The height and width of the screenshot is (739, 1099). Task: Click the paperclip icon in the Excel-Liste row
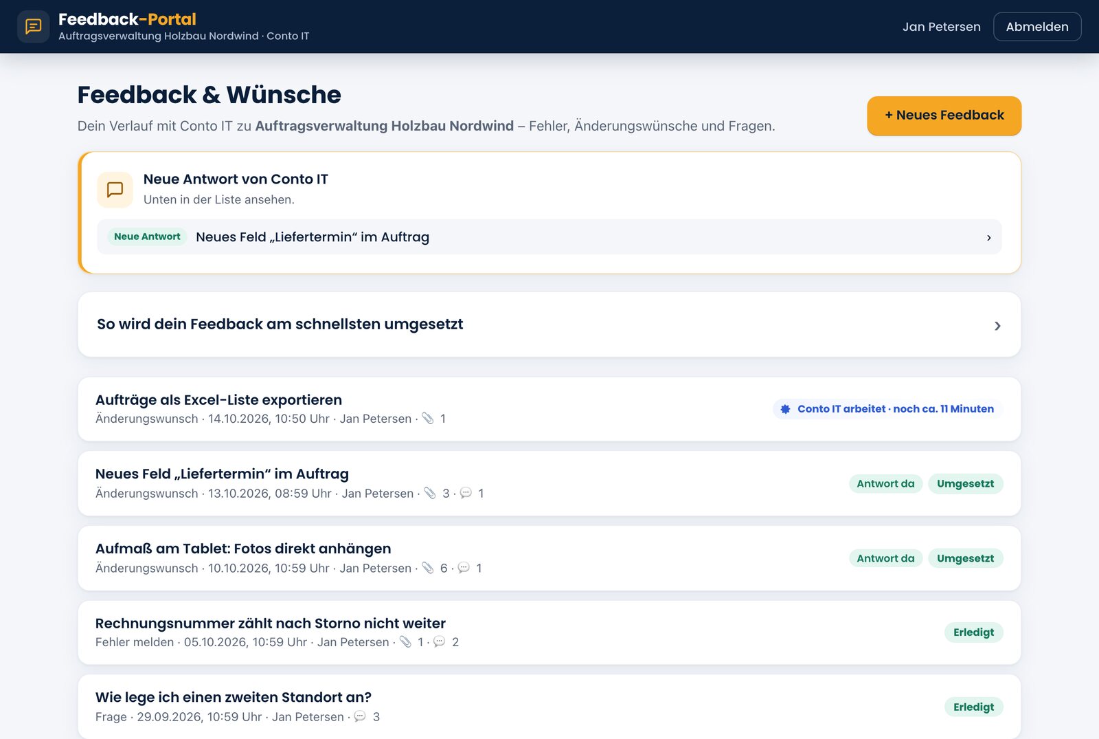428,418
